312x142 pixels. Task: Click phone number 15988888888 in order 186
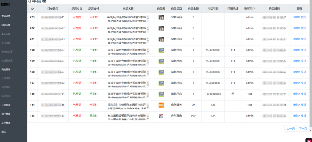tap(213, 94)
